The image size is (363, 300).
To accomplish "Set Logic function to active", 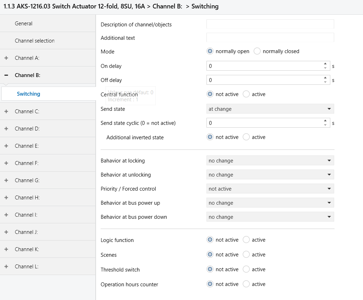I will coord(246,240).
